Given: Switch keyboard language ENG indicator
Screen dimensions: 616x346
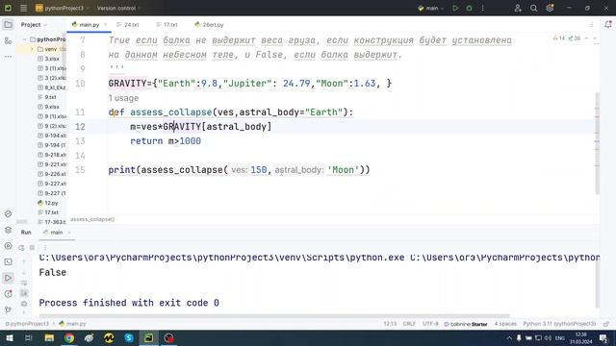Looking at the screenshot, I should (x=559, y=337).
